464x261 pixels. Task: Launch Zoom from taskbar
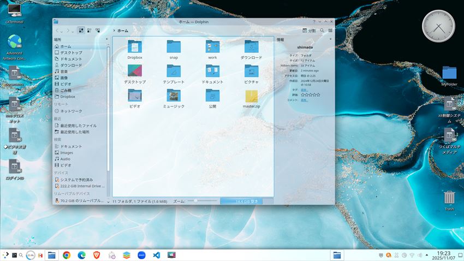pos(141,255)
